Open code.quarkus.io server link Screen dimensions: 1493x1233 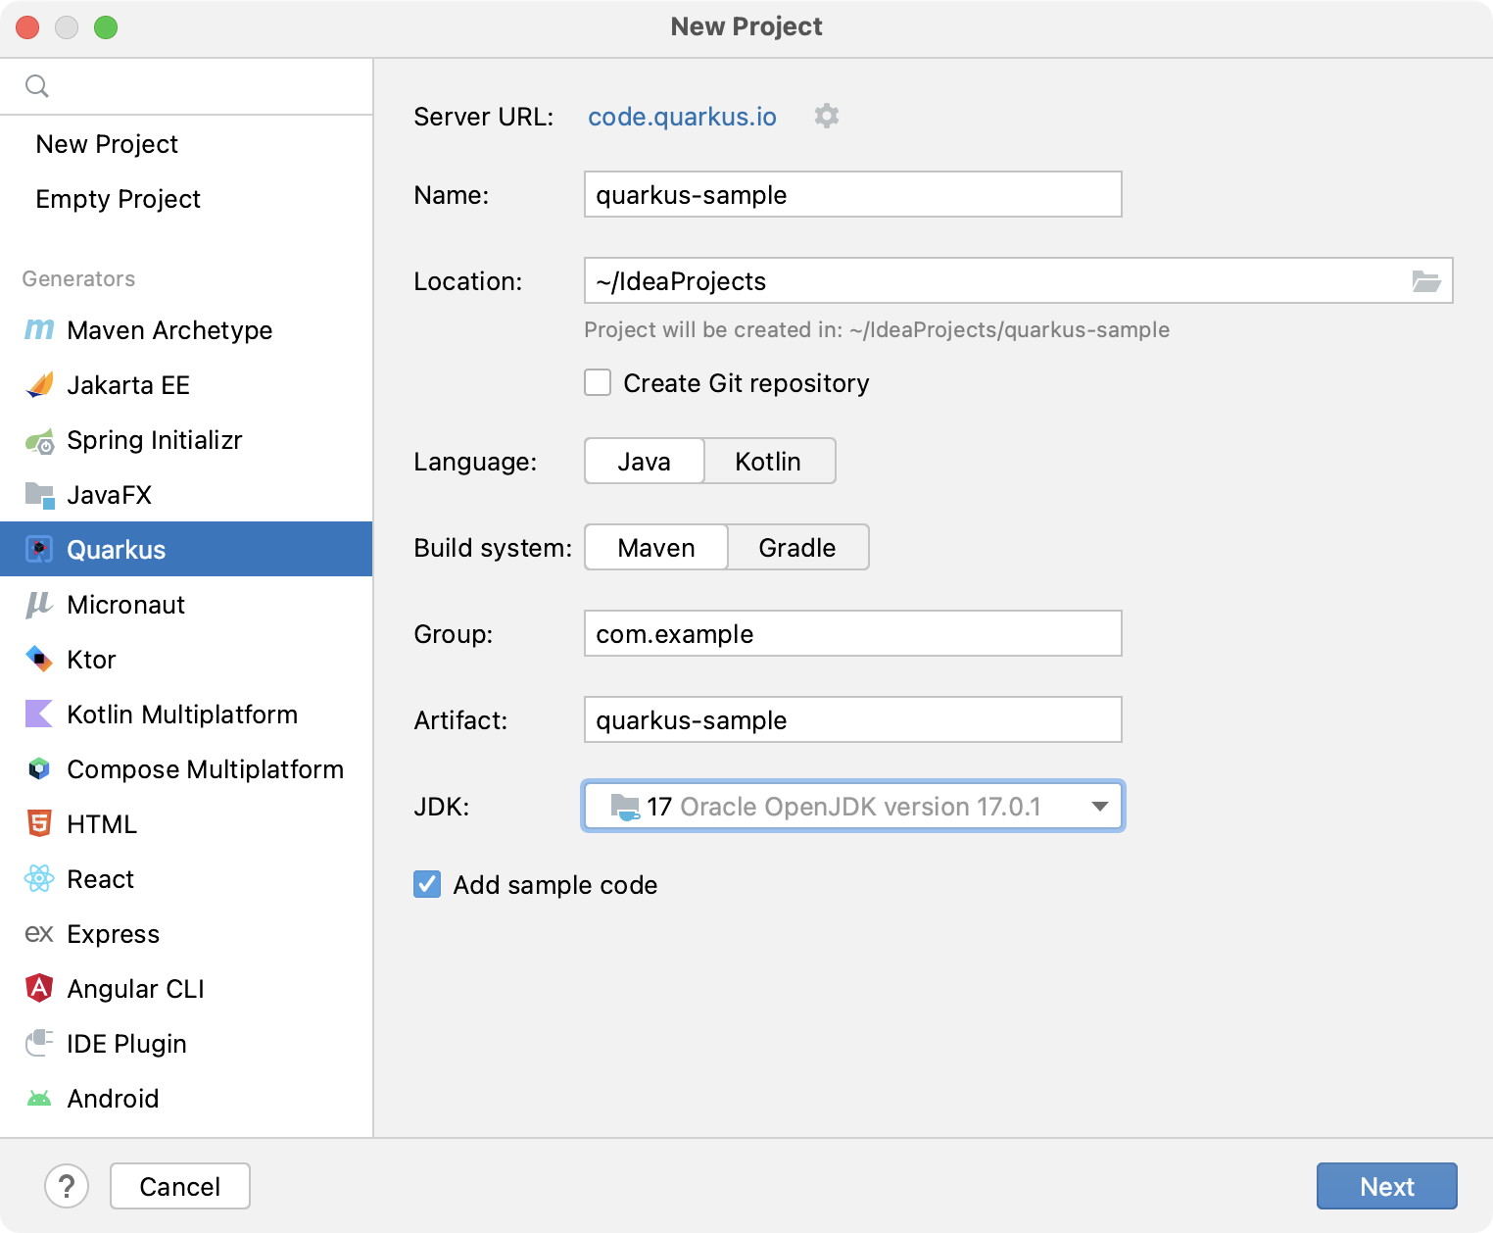coord(682,117)
